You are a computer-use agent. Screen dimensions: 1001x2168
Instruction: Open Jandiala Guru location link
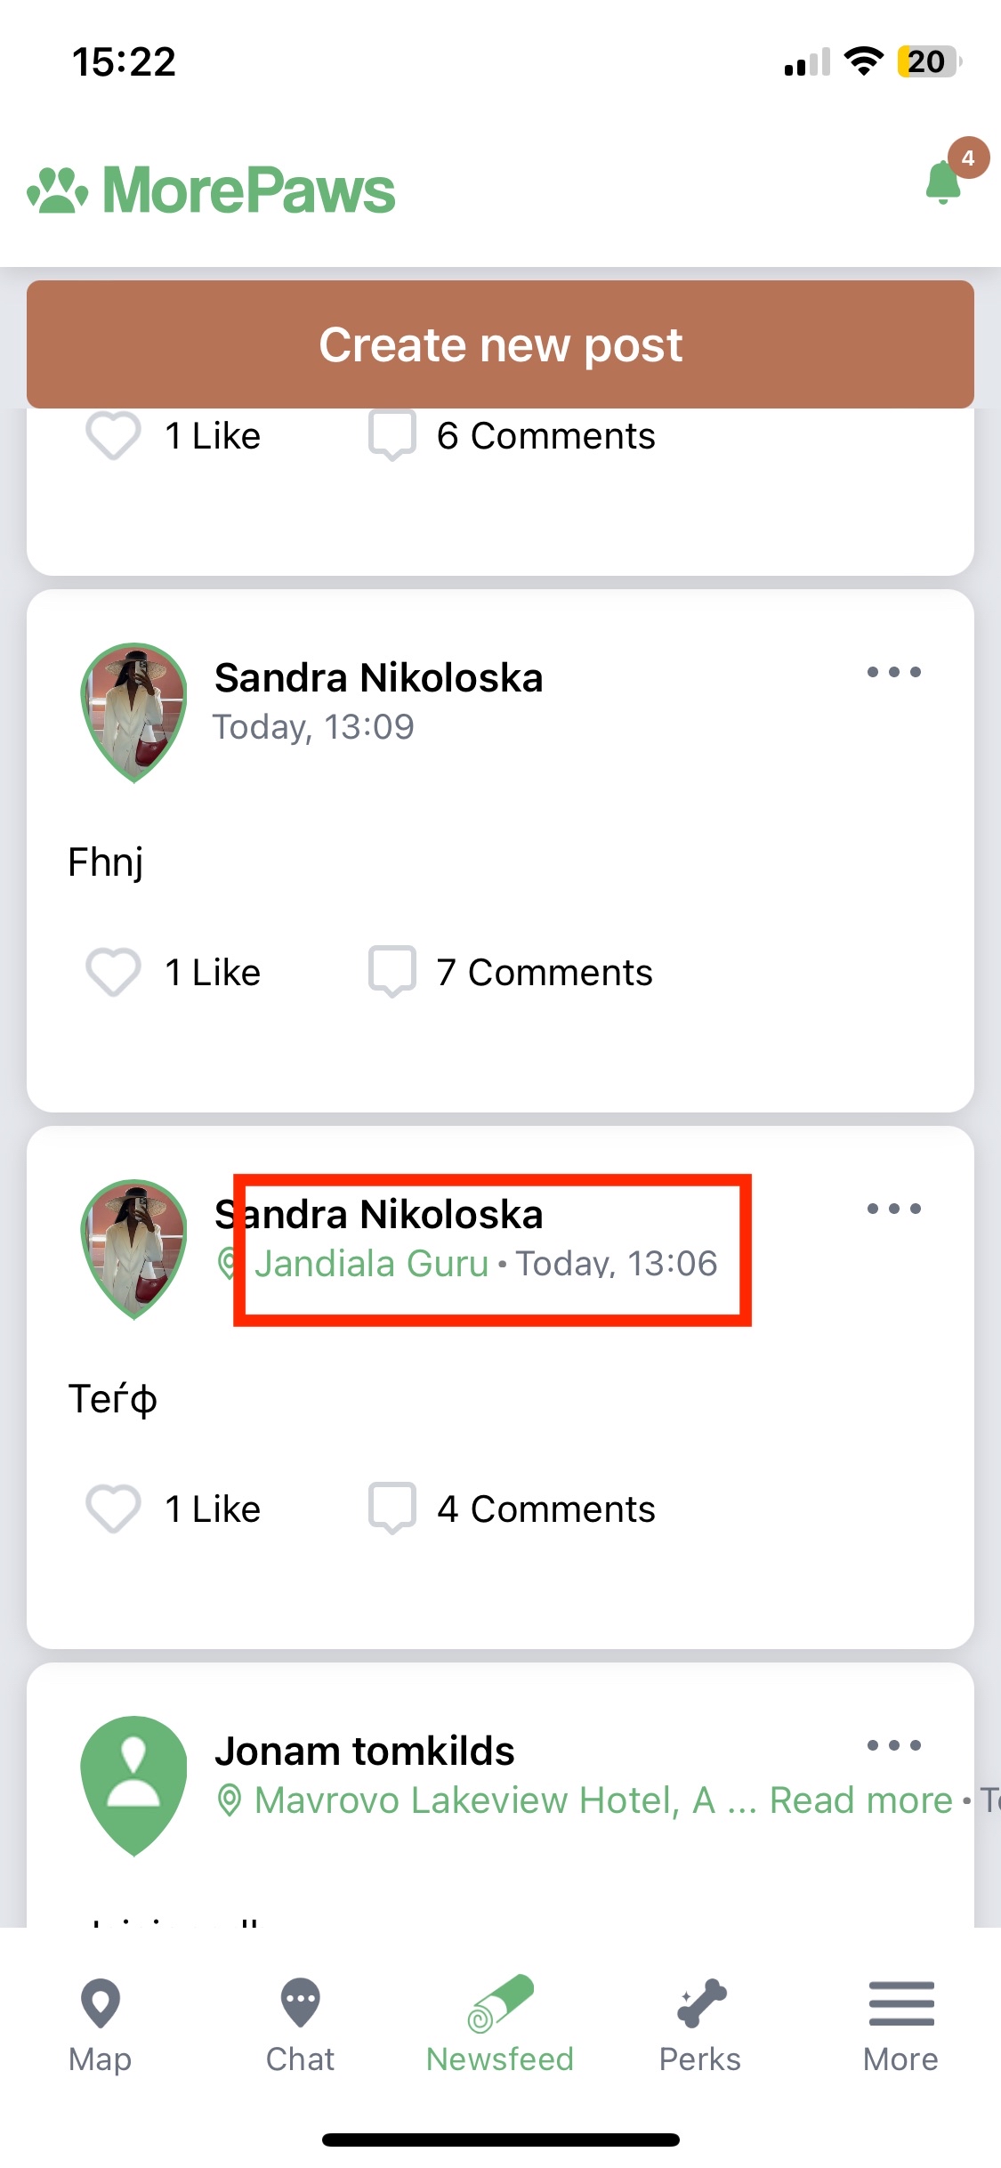(x=371, y=1264)
